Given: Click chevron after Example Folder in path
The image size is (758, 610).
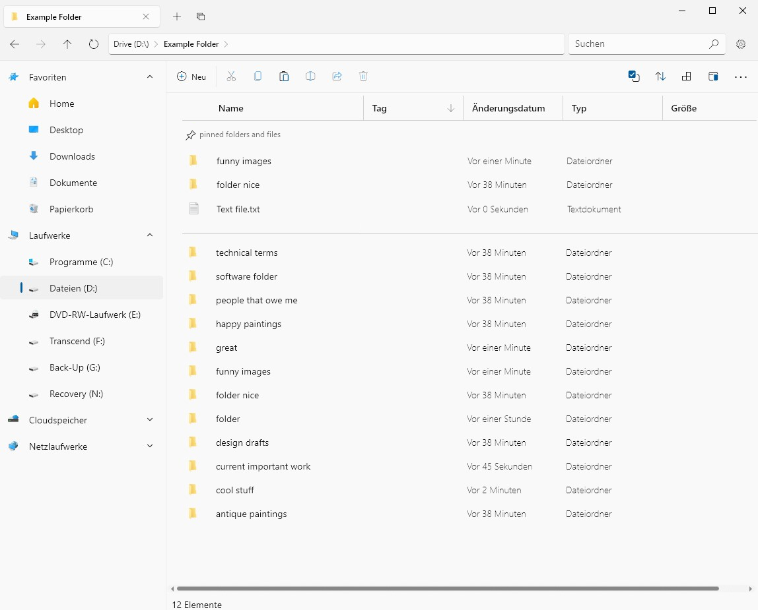Looking at the screenshot, I should coord(226,44).
